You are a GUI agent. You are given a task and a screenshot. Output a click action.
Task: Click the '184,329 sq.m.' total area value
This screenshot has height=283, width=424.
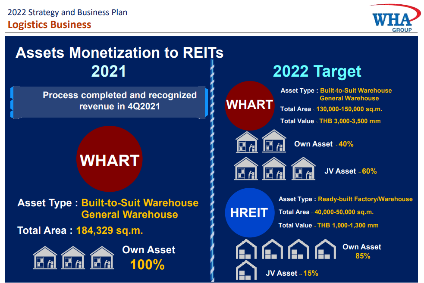[110, 230]
